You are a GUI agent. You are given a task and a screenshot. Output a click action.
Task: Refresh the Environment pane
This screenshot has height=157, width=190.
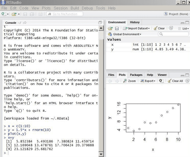[x=171, y=29]
